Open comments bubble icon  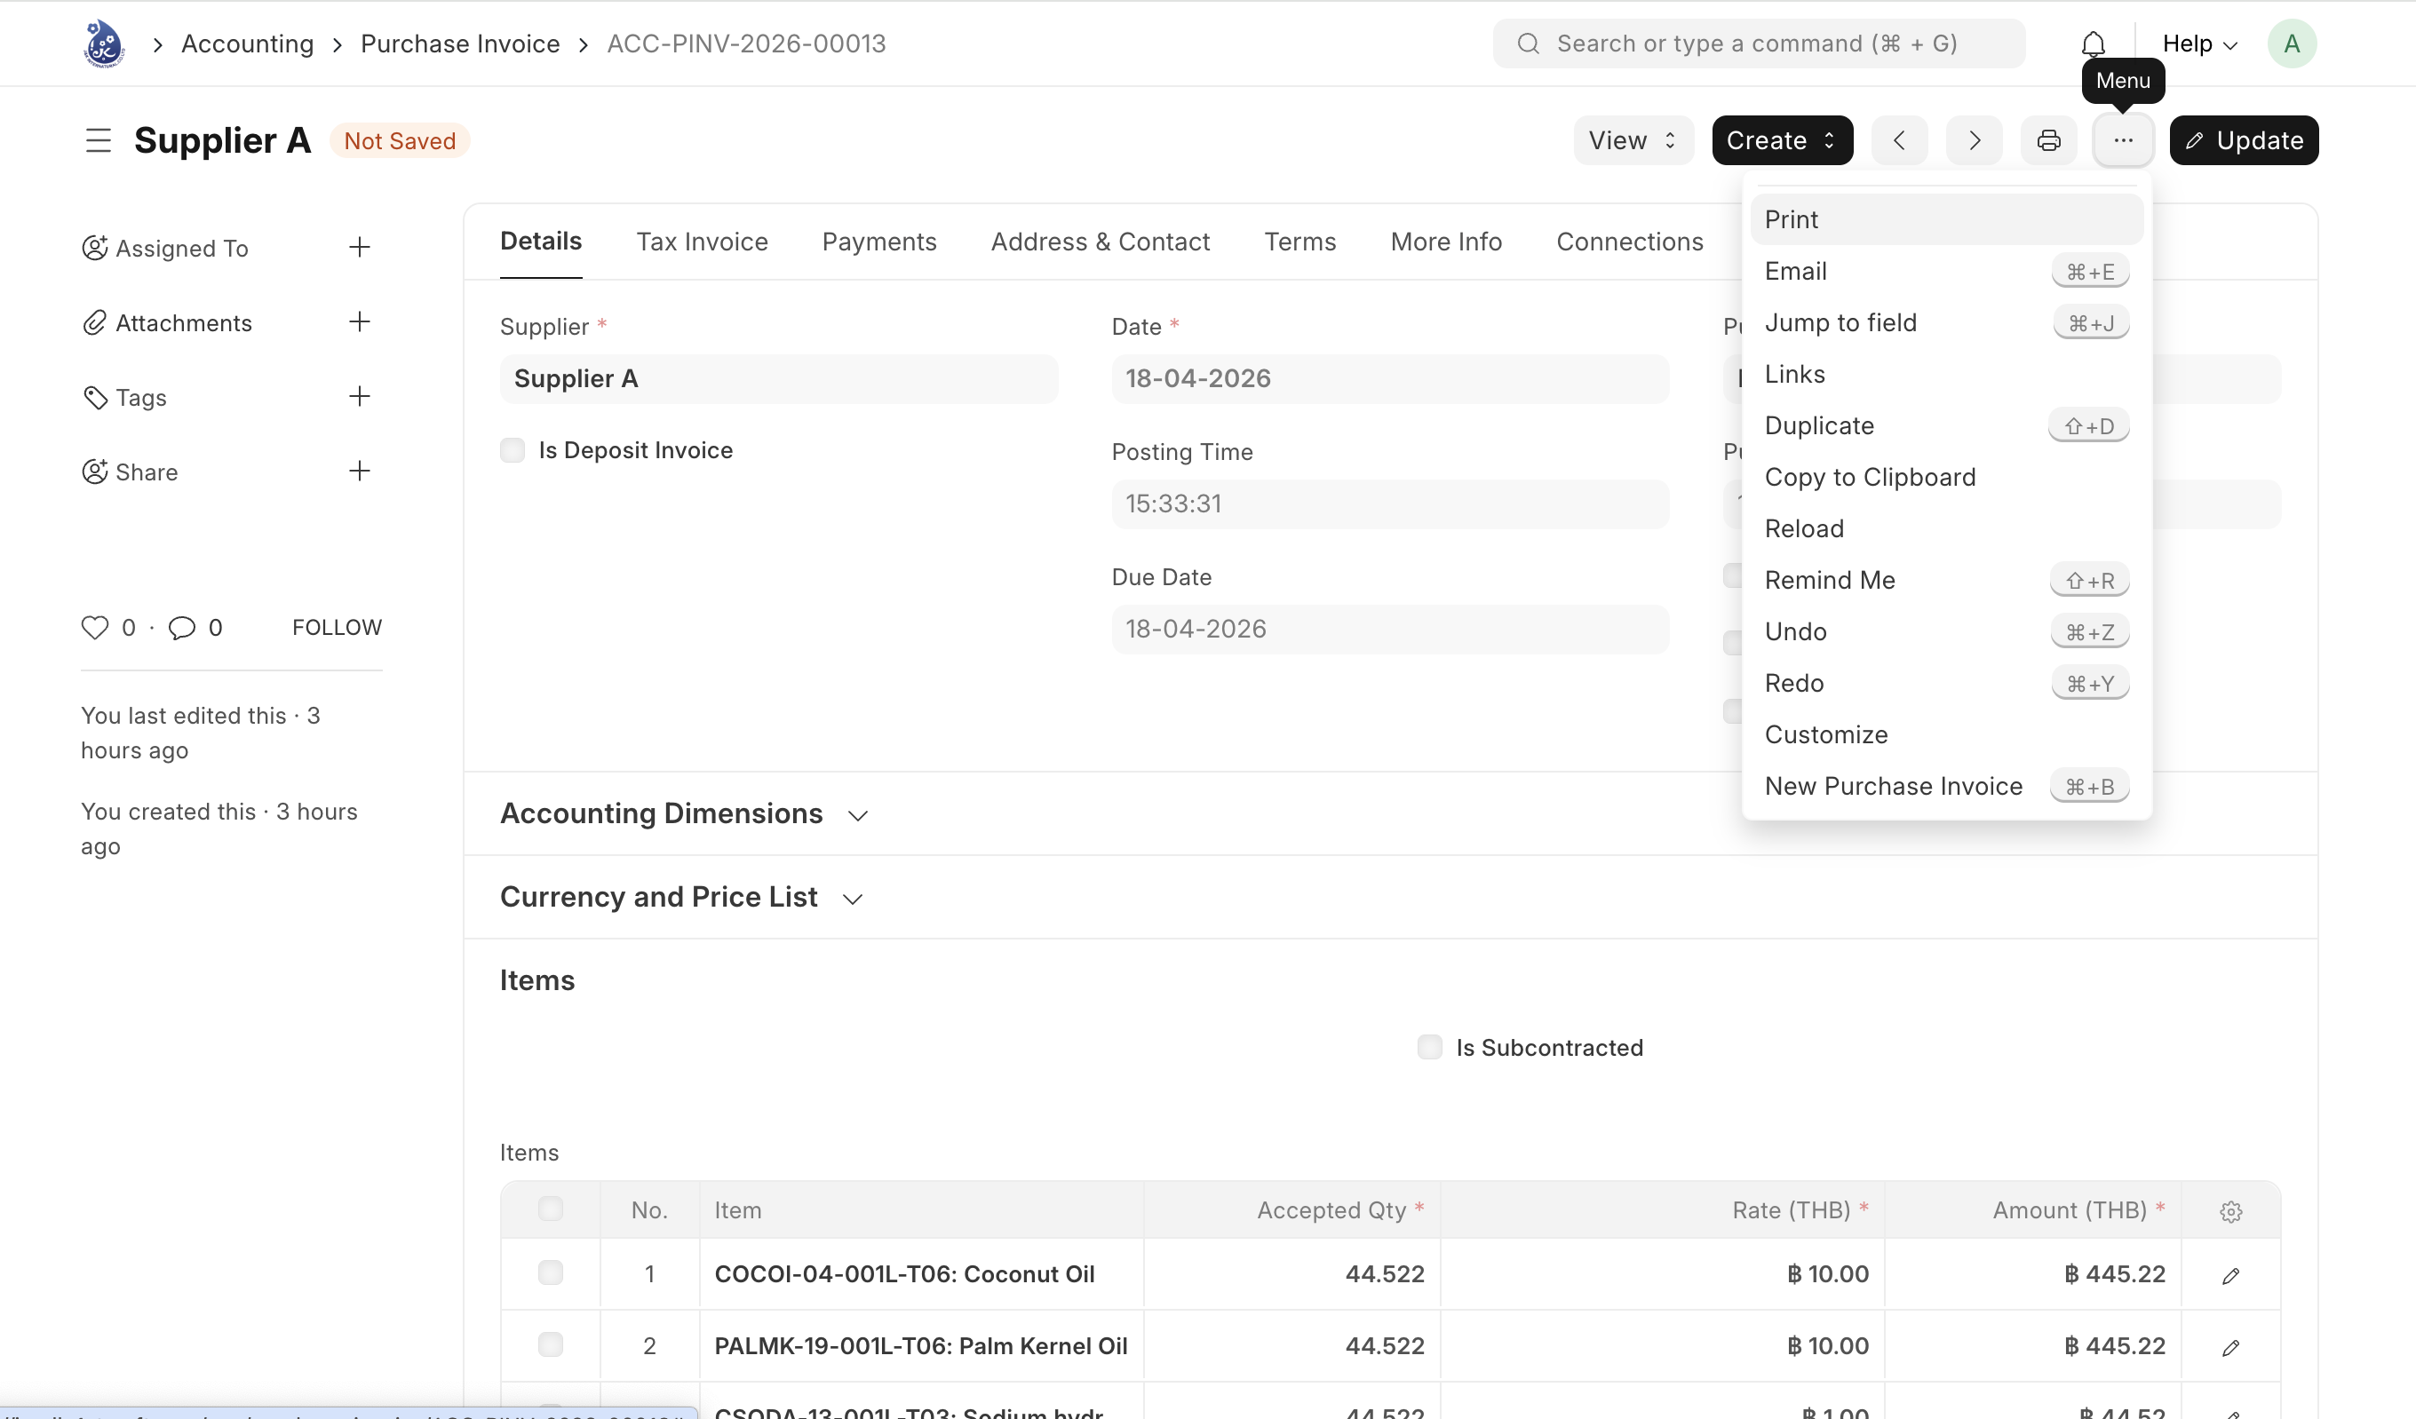(182, 627)
